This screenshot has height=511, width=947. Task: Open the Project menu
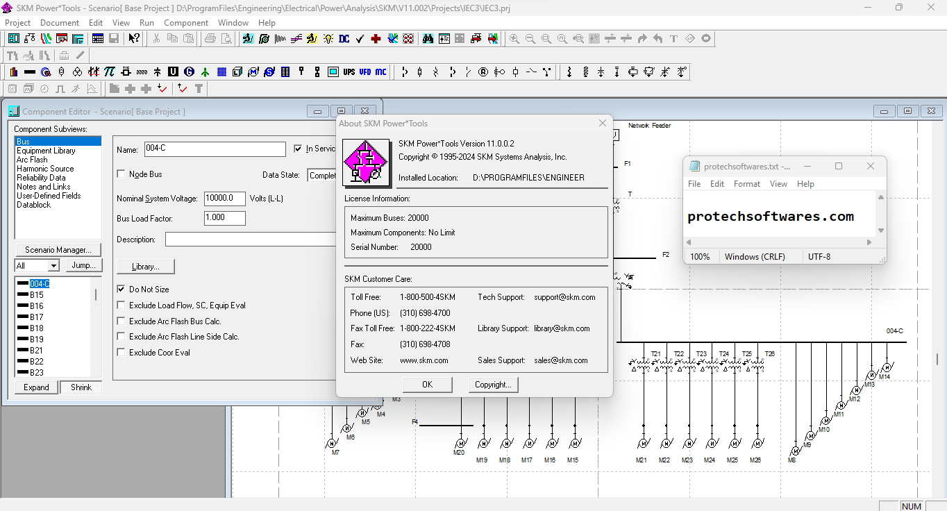[x=17, y=23]
